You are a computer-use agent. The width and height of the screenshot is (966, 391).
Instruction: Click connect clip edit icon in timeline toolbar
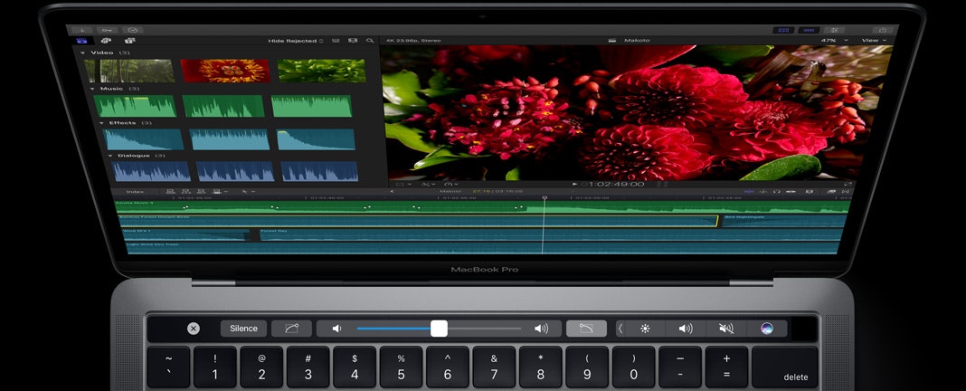[x=171, y=192]
